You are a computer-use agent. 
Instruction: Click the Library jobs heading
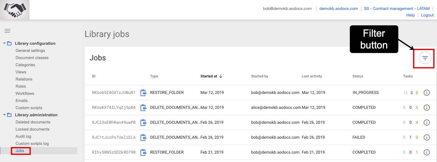[107, 34]
